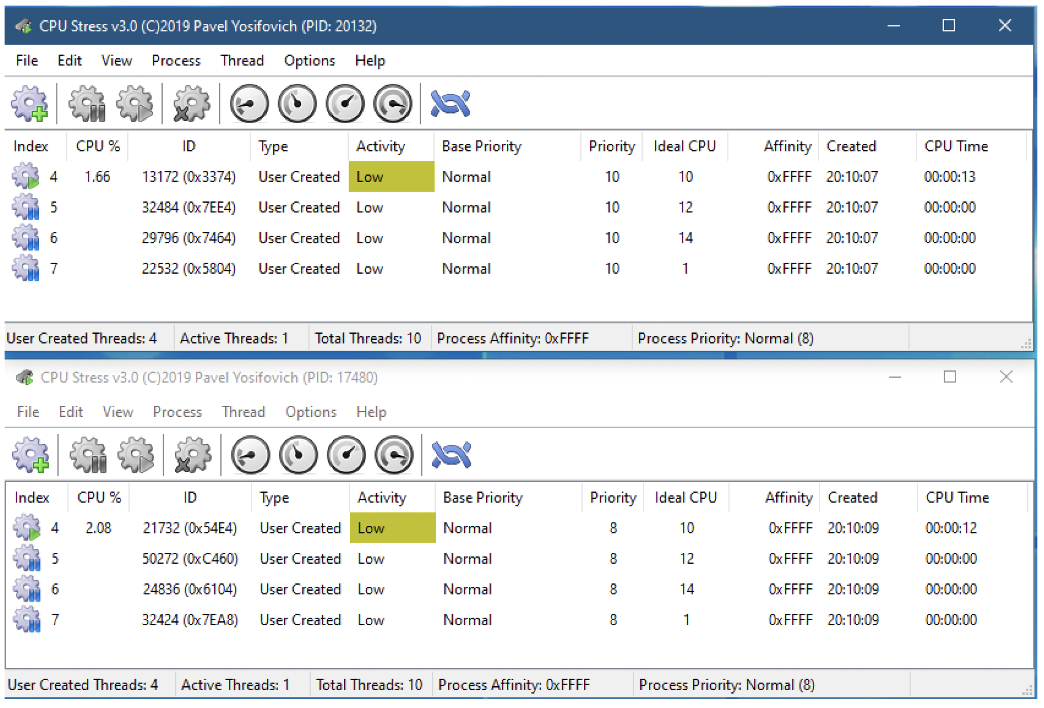
Task: Click running thread 4 gear icon, PID 17480 window
Action: click(x=27, y=527)
